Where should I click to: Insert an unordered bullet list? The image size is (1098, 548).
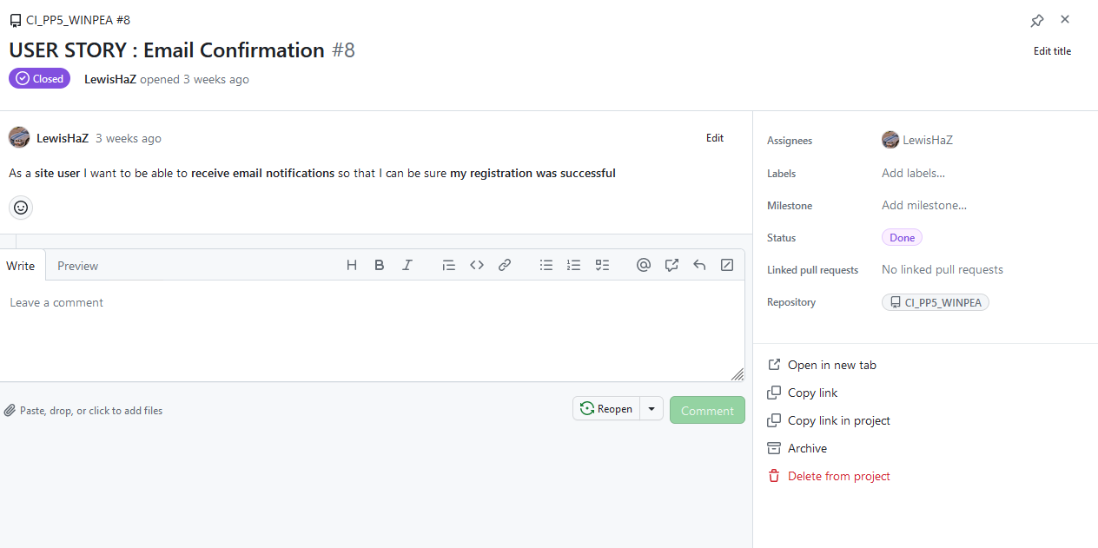[546, 266]
